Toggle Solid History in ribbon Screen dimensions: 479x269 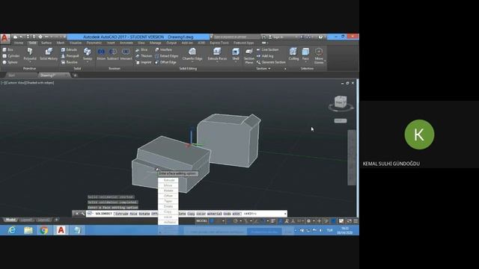(49, 54)
